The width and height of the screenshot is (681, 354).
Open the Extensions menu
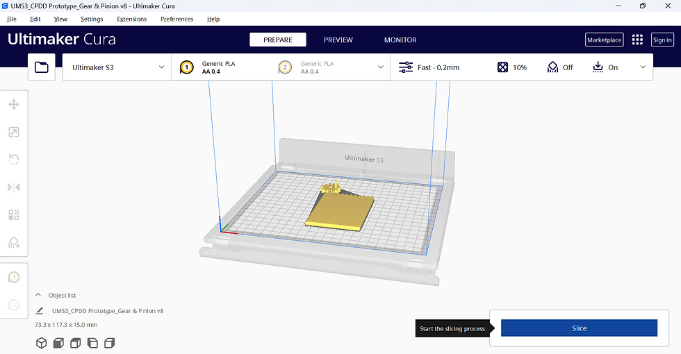131,19
